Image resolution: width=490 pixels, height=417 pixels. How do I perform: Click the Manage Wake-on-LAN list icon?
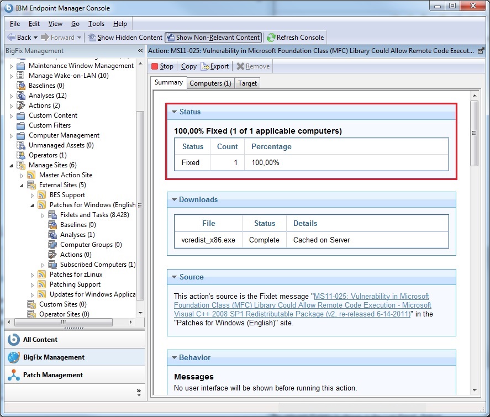click(x=20, y=75)
